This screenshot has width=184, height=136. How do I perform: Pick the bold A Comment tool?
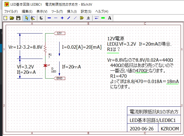pyautogui.click(x=109, y=18)
